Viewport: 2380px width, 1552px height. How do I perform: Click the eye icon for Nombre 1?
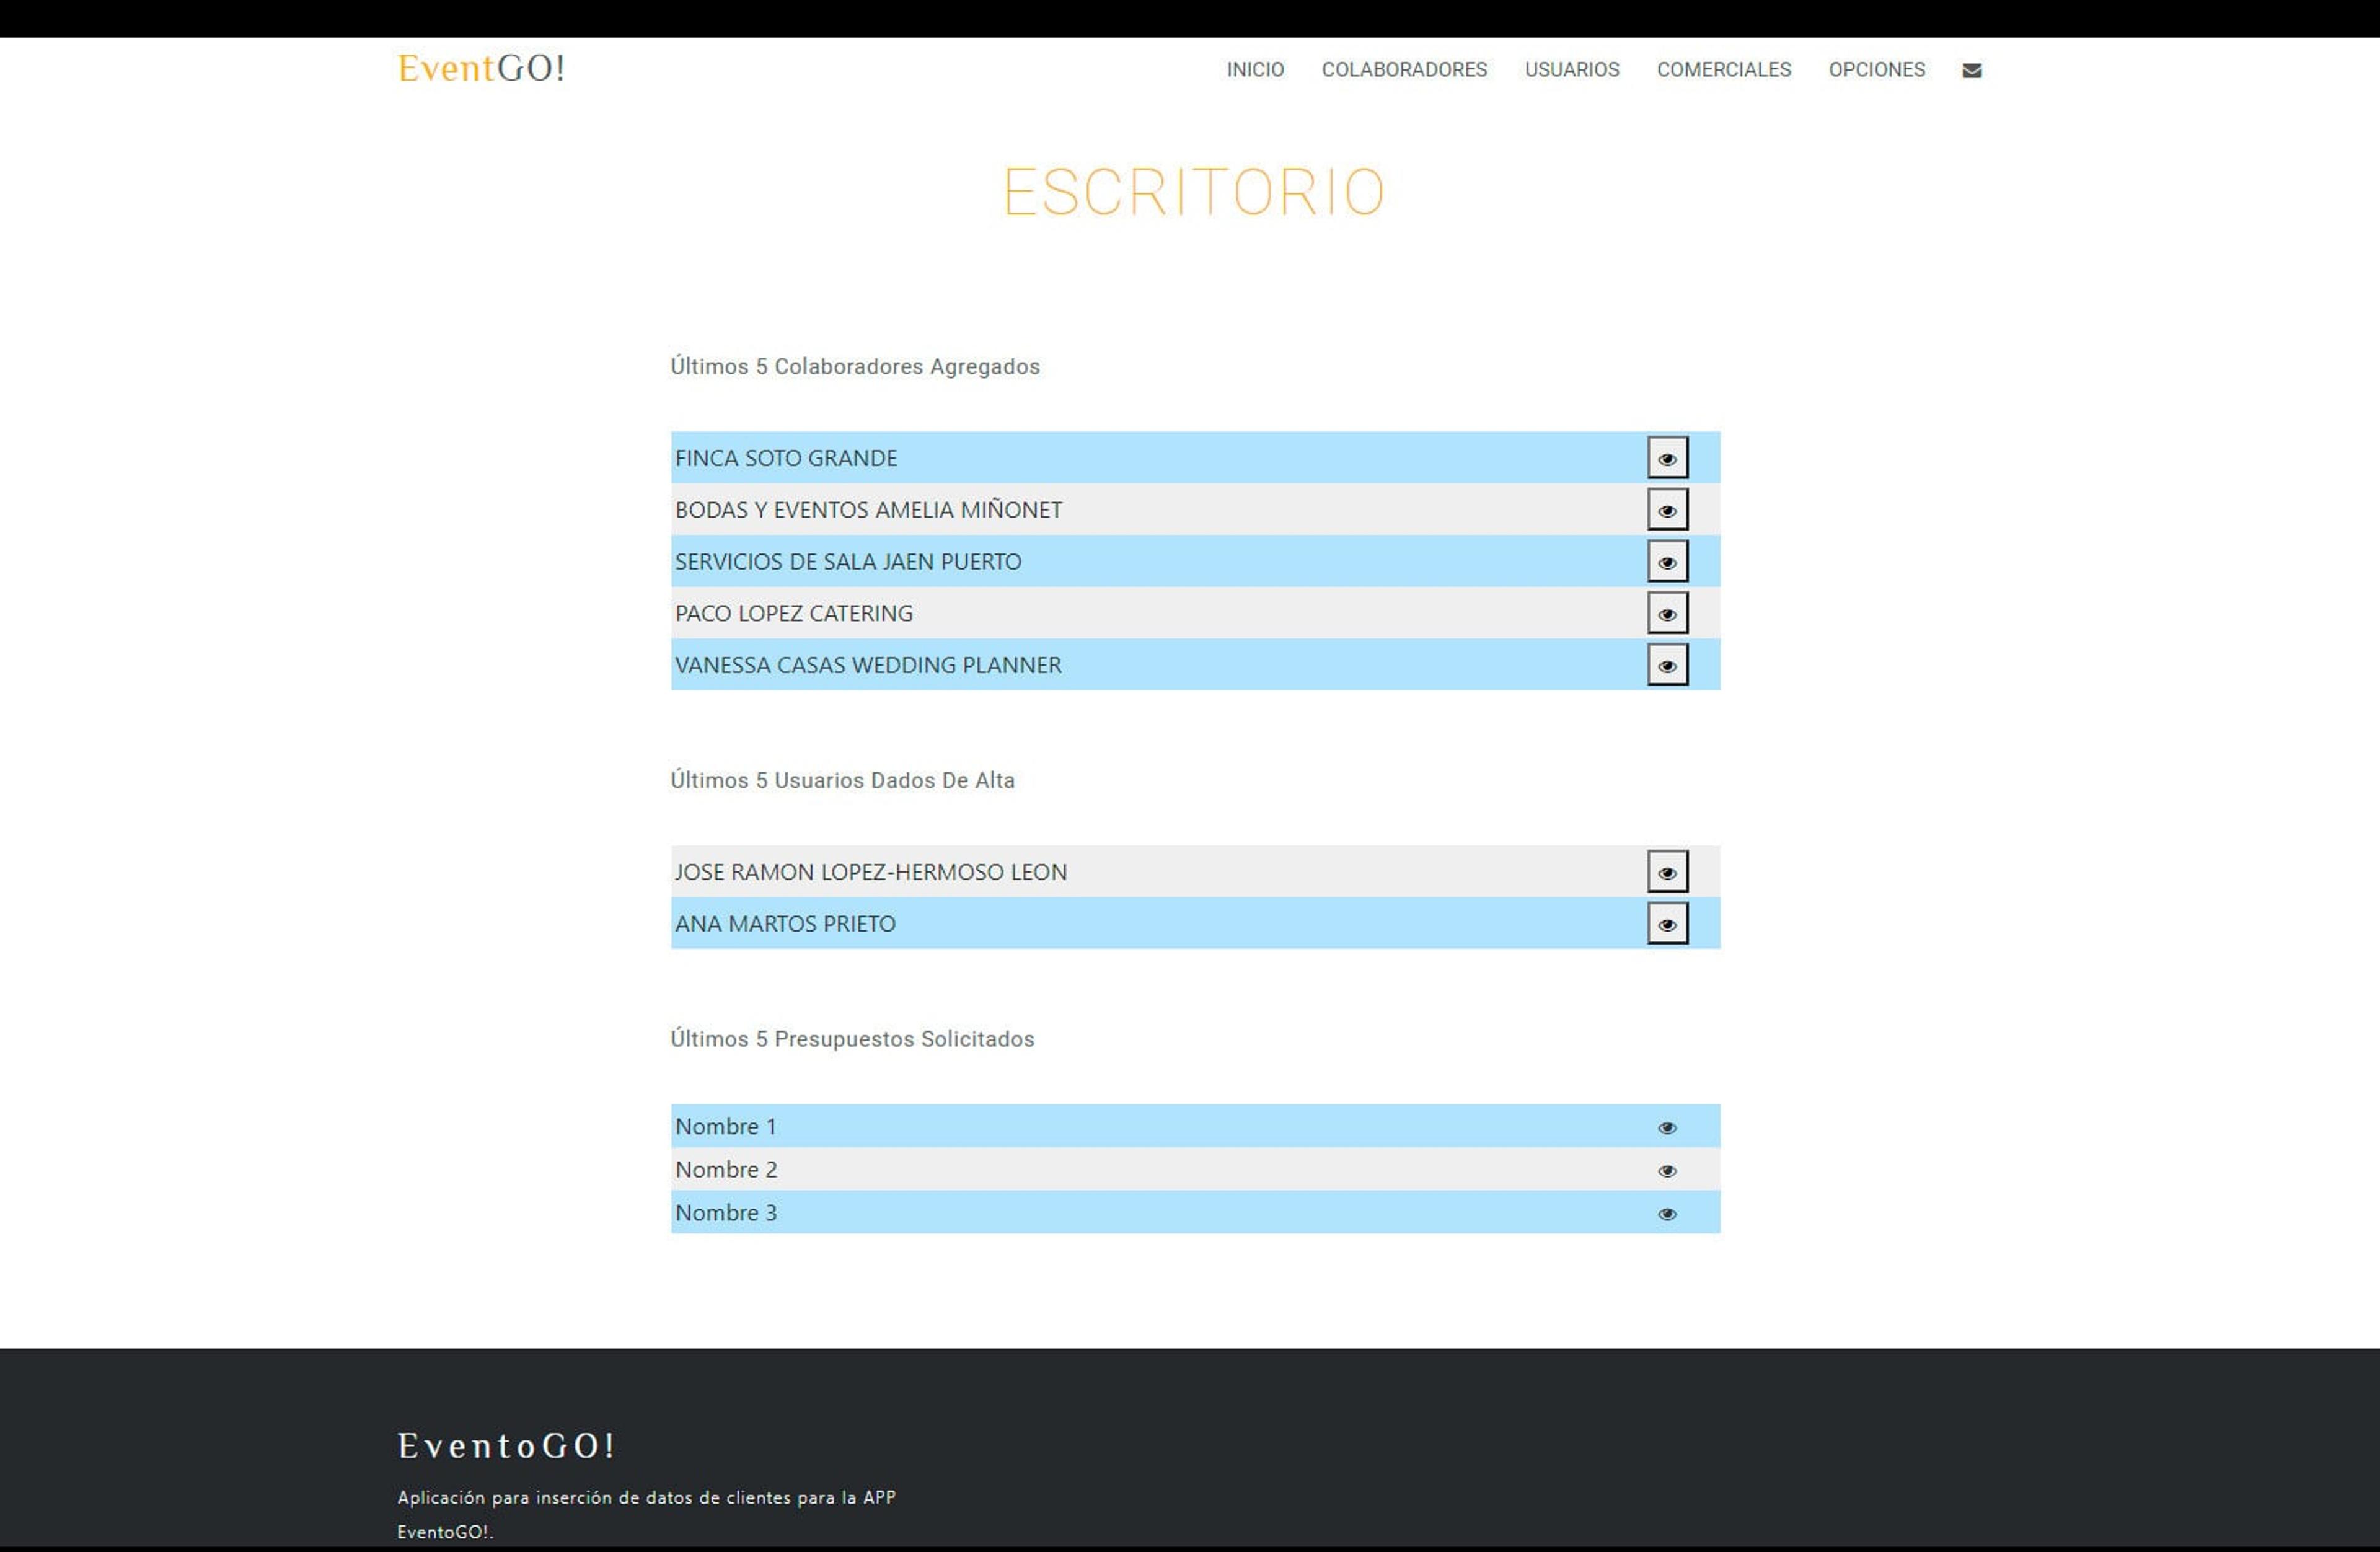1667,1128
